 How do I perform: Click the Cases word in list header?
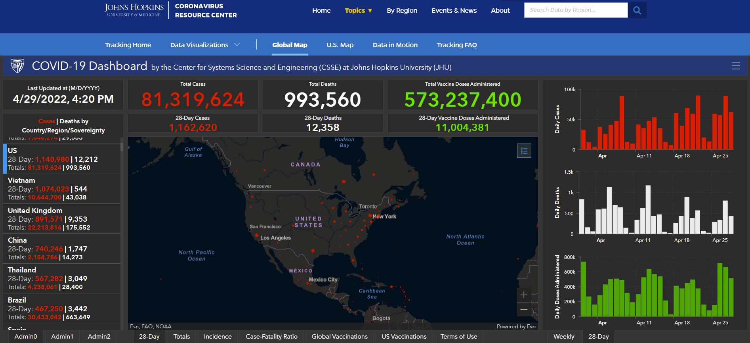pos(47,121)
